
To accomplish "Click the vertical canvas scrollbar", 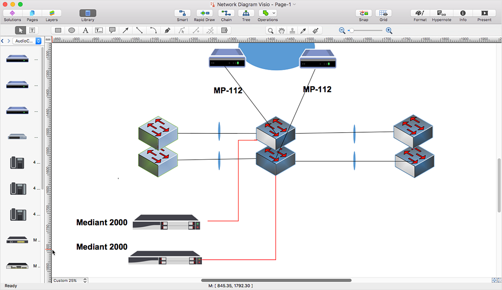I will tap(499, 185).
